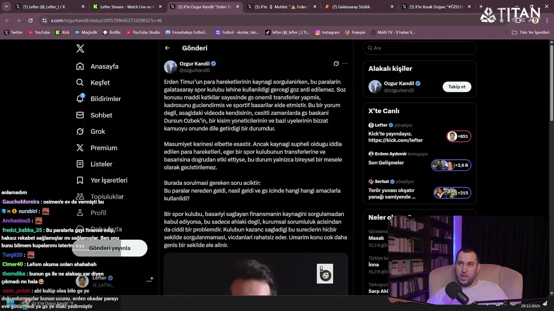Image resolution: width=554 pixels, height=311 pixels.
Task: Open Tüm Yer İşaretleri folder
Action: tap(531, 32)
